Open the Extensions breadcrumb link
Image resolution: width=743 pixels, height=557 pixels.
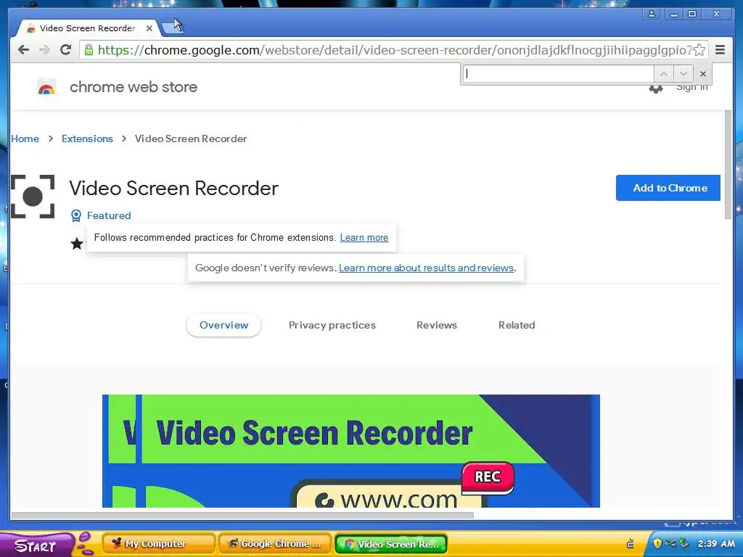pyautogui.click(x=87, y=139)
